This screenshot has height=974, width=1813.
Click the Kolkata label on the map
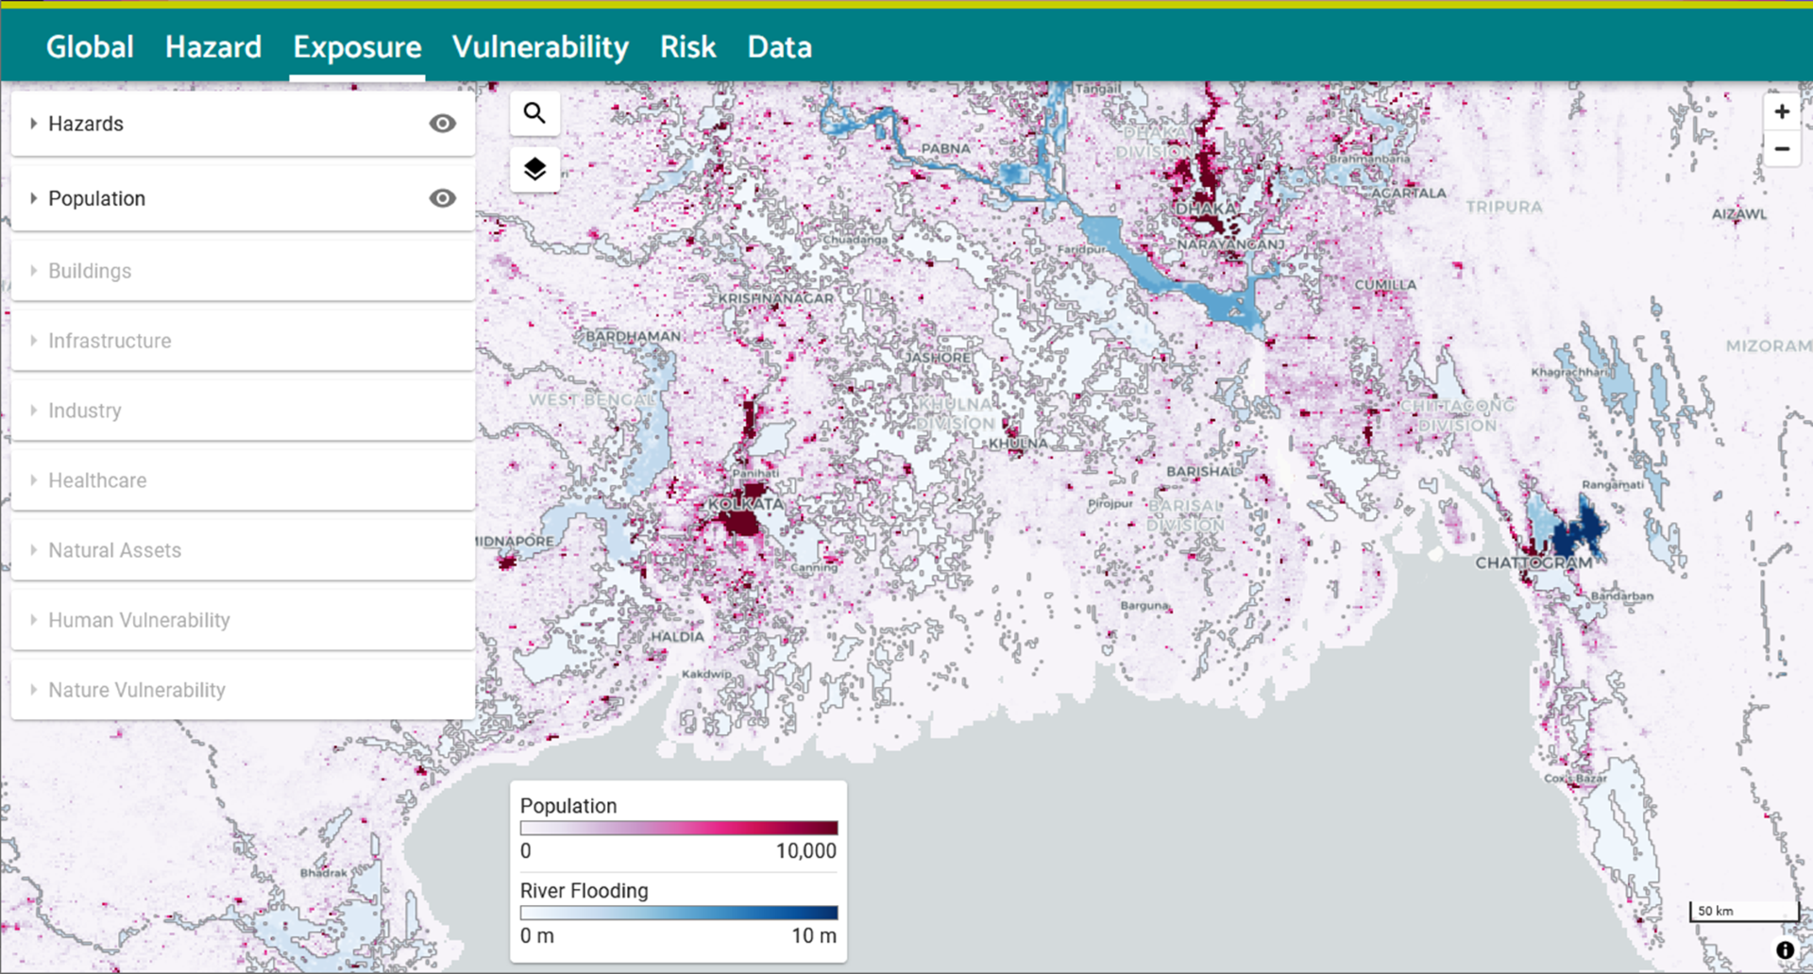[746, 504]
